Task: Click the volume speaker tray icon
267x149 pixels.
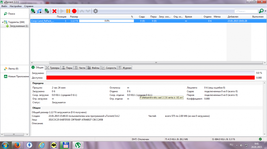Action: tap(241, 145)
